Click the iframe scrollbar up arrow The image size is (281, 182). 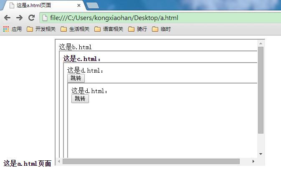click(261, 43)
